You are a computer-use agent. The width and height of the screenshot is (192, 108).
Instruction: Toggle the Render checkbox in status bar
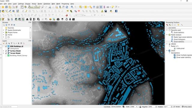(174, 107)
